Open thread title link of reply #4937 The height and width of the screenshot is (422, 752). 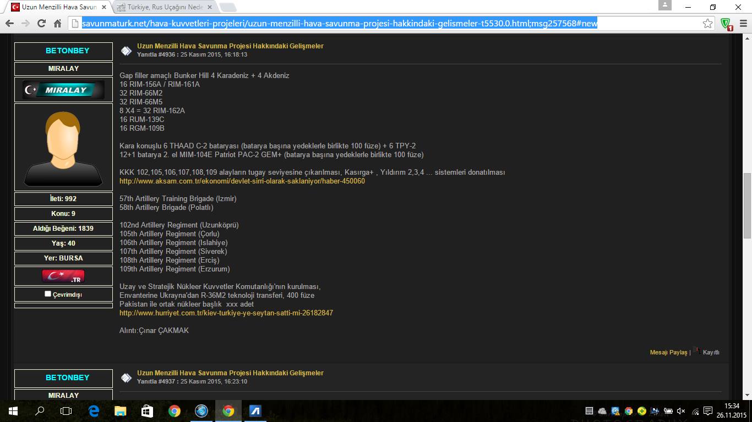click(230, 373)
